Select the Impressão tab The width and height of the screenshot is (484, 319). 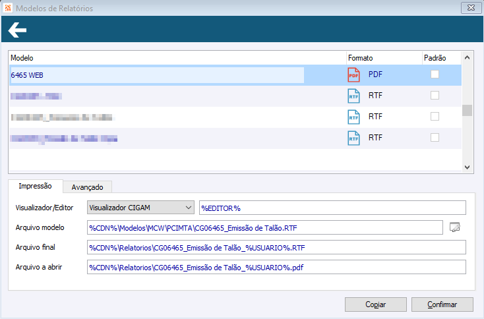click(35, 186)
